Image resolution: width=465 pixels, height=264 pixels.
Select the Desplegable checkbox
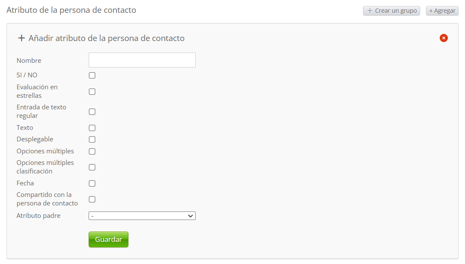tap(92, 139)
